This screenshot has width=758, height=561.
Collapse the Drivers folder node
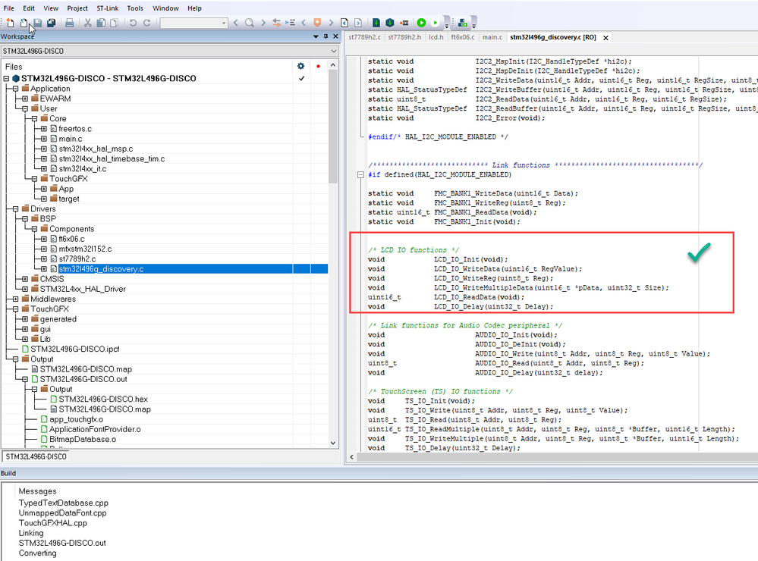coord(15,208)
